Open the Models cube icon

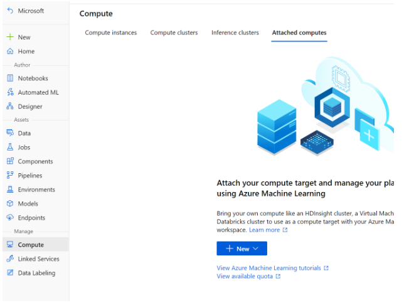point(10,204)
